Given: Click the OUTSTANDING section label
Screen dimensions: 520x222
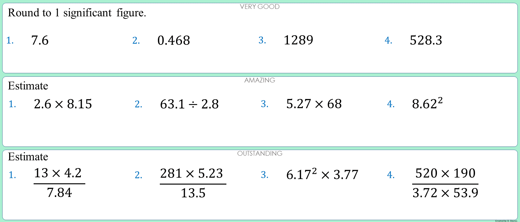Looking at the screenshot, I should [260, 153].
